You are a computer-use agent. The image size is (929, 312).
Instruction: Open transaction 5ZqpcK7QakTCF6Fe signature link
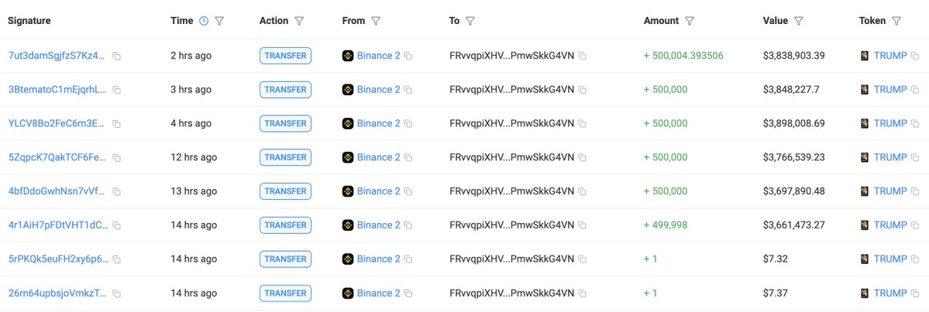coord(57,157)
